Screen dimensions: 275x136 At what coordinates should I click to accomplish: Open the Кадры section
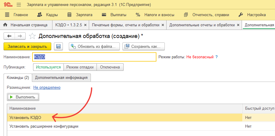tap(48, 15)
